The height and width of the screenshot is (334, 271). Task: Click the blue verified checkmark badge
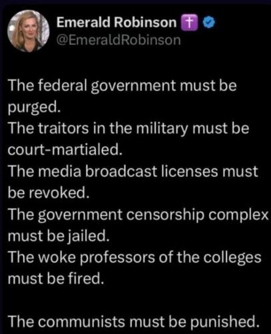point(209,22)
